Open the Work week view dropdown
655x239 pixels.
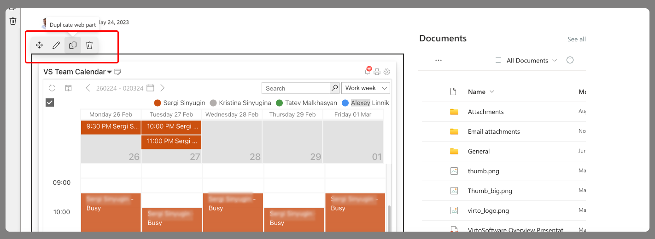point(366,88)
